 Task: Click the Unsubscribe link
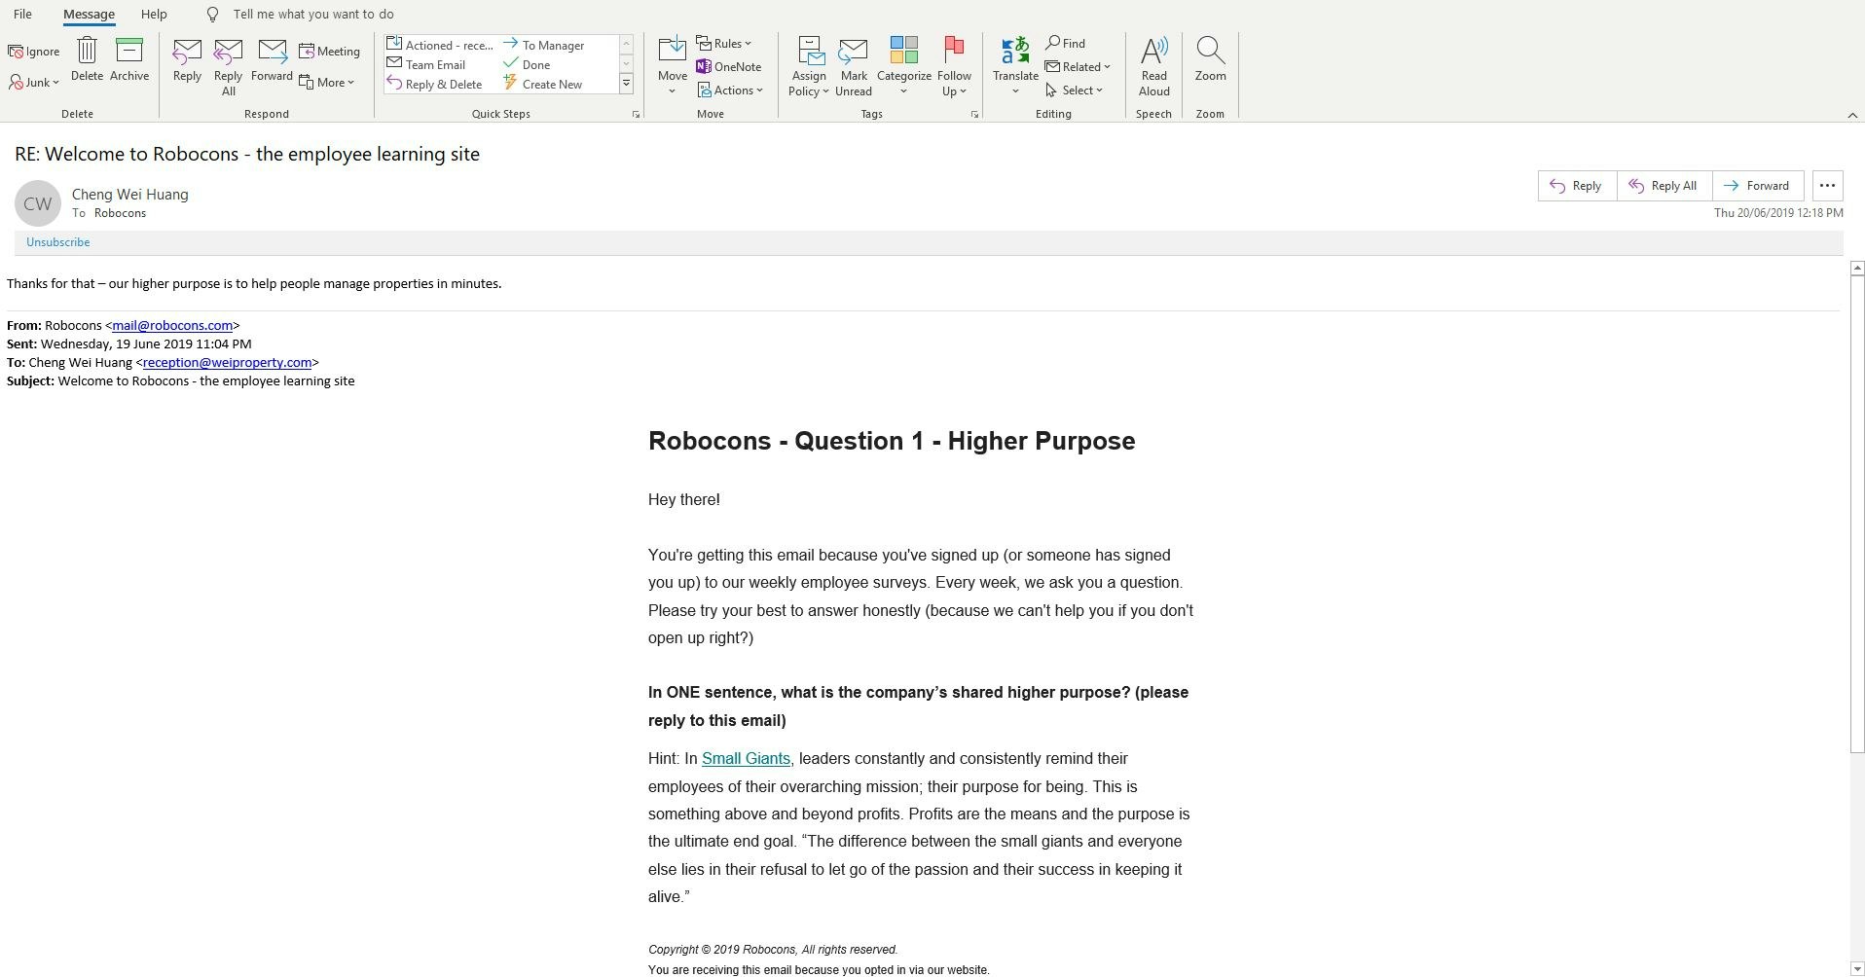(58, 242)
